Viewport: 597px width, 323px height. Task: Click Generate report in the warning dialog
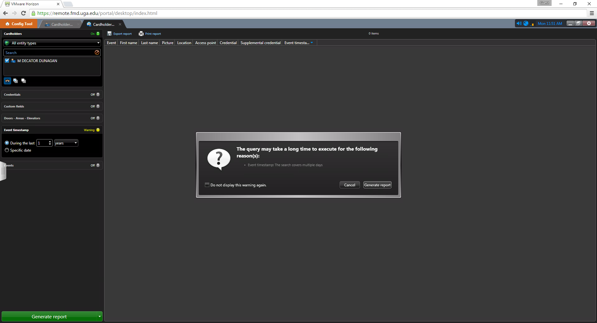point(377,185)
